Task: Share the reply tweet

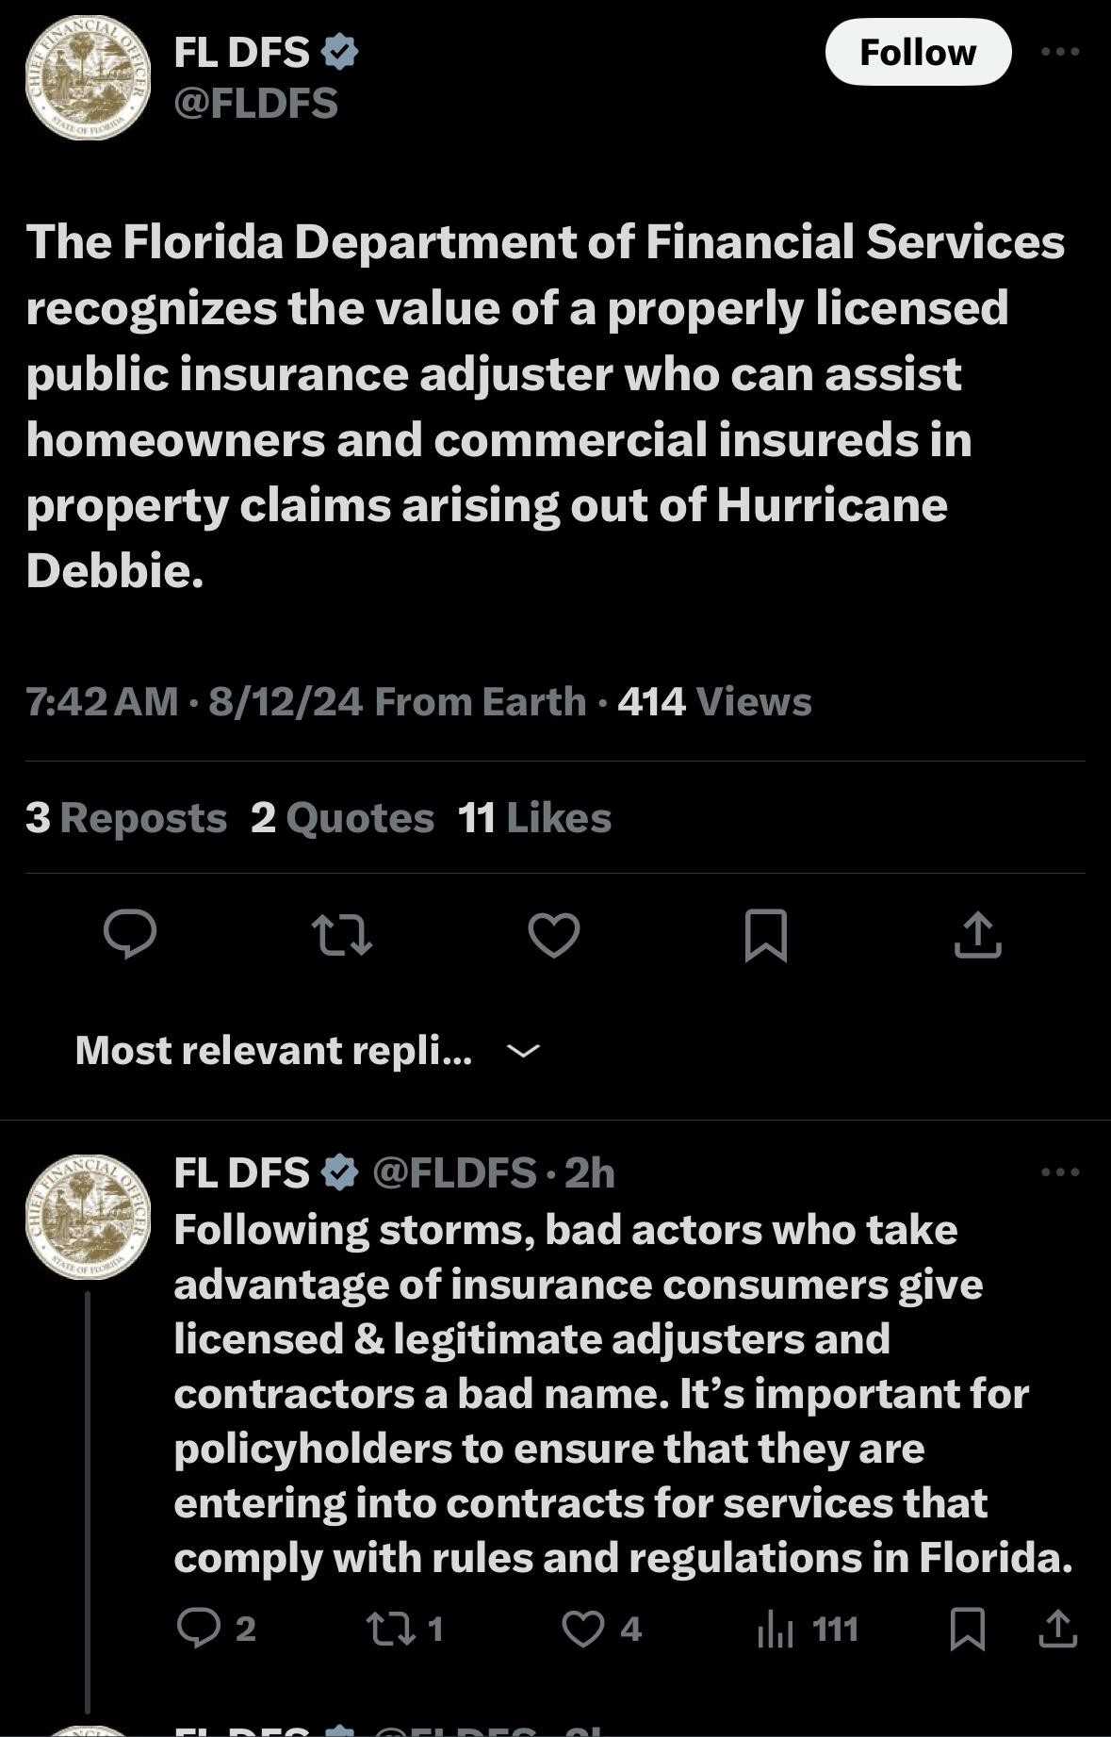Action: pos(1058,1629)
